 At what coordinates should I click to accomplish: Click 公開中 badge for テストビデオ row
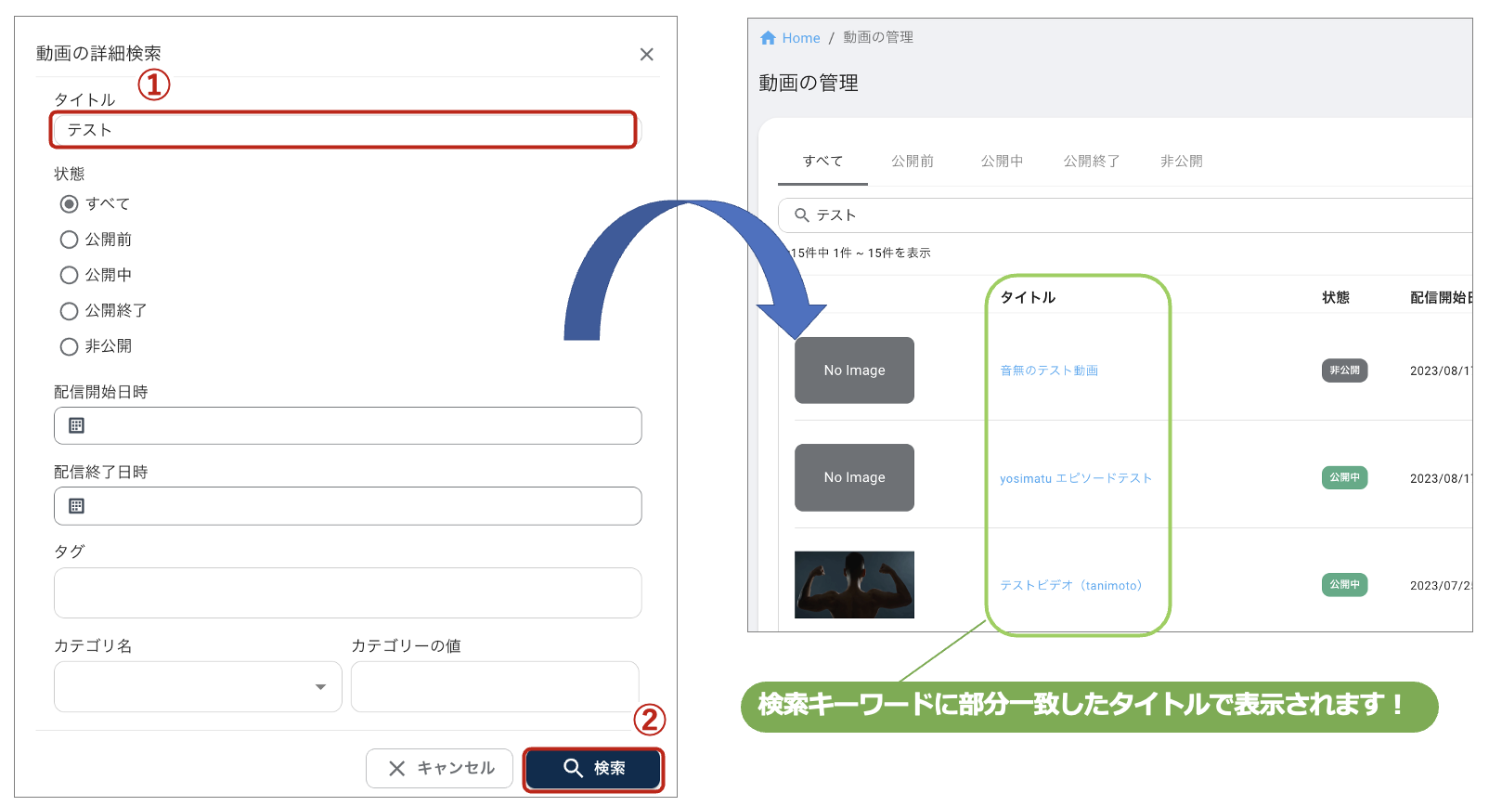1343,585
